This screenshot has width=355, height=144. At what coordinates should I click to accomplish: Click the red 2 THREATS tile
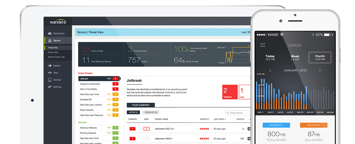pos(230,92)
